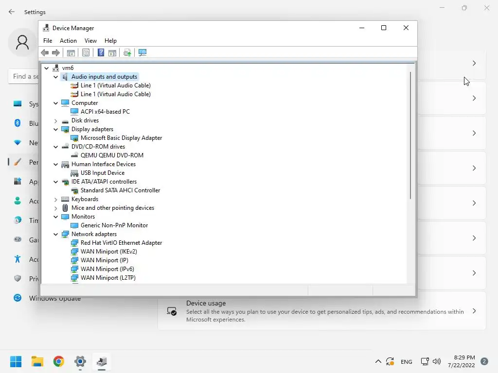Expand the Keyboards category
Image resolution: width=498 pixels, height=373 pixels.
point(55,199)
